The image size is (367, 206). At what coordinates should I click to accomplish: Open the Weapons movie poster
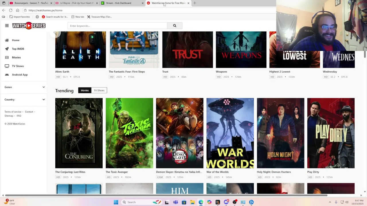tap(241, 50)
